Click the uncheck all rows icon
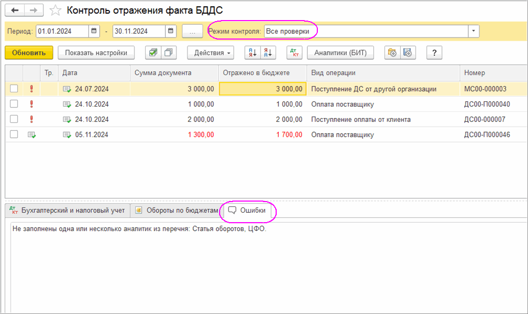528x314 pixels. [x=168, y=53]
